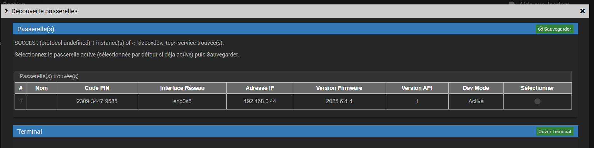Click the Code PIN column header
The image size is (594, 148).
(x=97, y=88)
